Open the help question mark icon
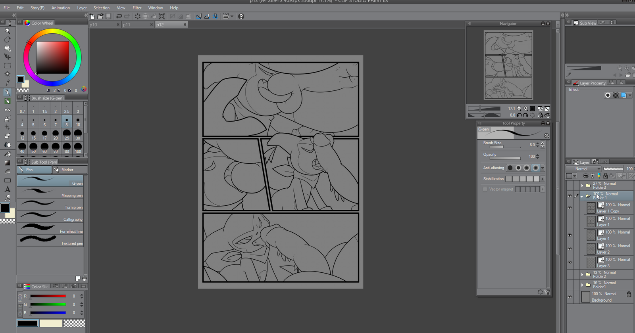Viewport: 635px width, 333px height. click(x=241, y=16)
